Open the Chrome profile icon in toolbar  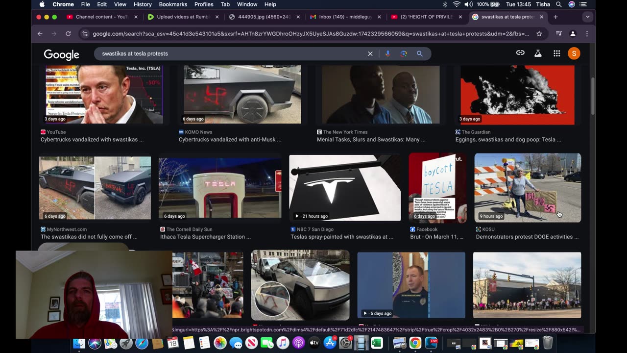573,34
